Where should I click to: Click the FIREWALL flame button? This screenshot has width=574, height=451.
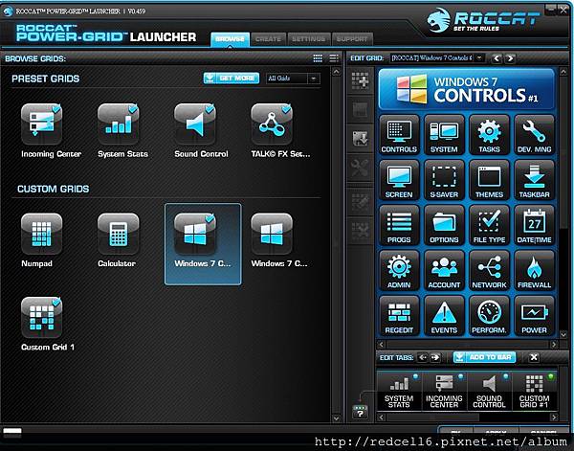[534, 270]
